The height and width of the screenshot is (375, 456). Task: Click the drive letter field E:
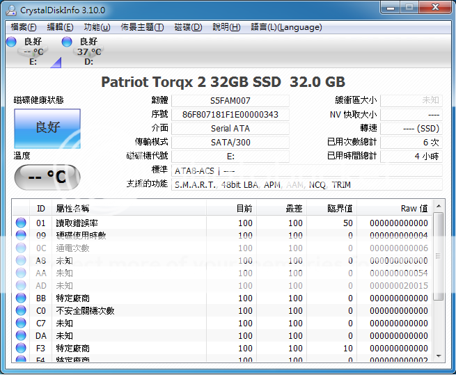click(230, 157)
